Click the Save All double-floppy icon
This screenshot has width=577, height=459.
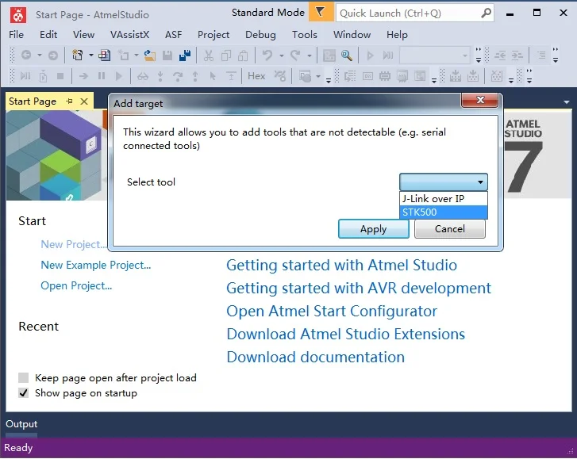click(185, 55)
